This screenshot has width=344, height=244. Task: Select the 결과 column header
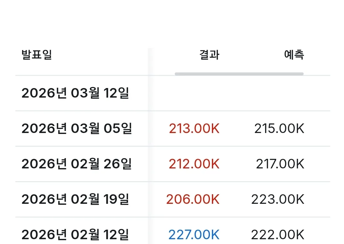tap(209, 55)
